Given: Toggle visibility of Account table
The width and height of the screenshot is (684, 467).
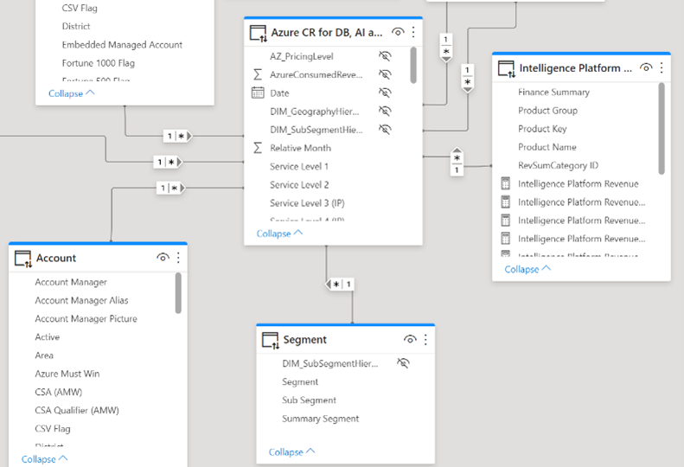Looking at the screenshot, I should [163, 258].
